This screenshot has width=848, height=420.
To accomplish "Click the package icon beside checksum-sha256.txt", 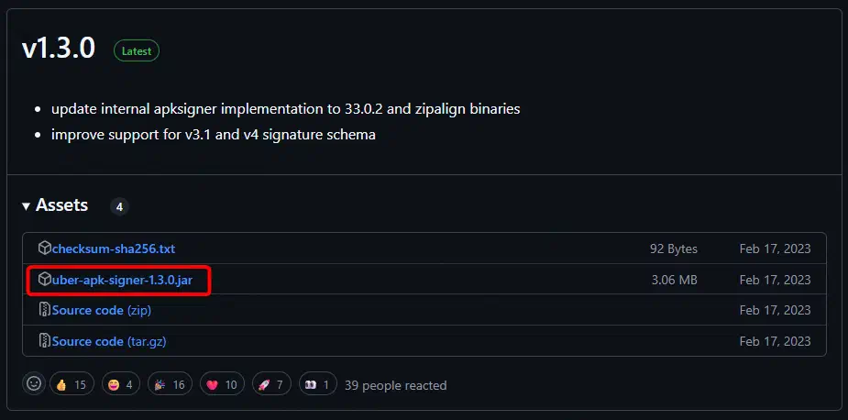I will click(45, 249).
